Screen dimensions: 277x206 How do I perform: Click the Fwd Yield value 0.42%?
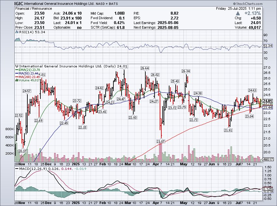(x=119, y=23)
